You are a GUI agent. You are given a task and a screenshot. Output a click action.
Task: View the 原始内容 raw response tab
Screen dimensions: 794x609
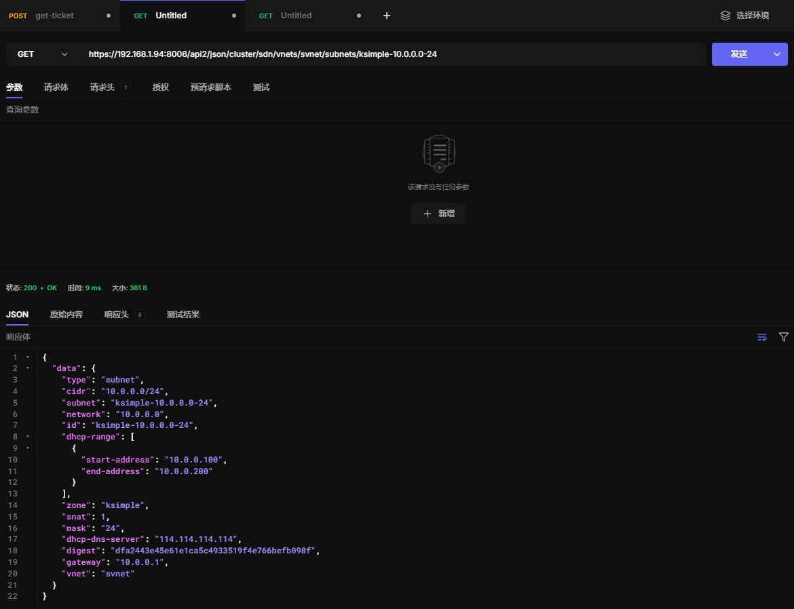point(67,315)
